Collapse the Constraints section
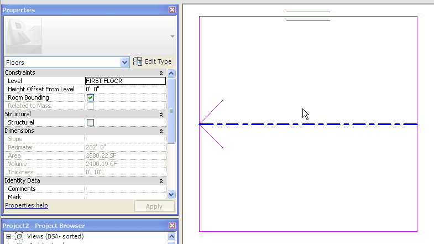434x244 pixels. (x=161, y=73)
